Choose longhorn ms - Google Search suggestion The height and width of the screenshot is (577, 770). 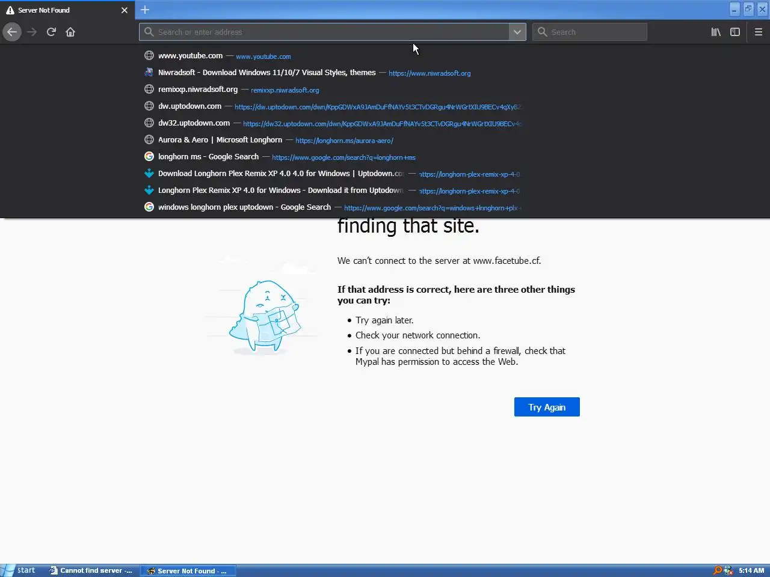(x=333, y=156)
